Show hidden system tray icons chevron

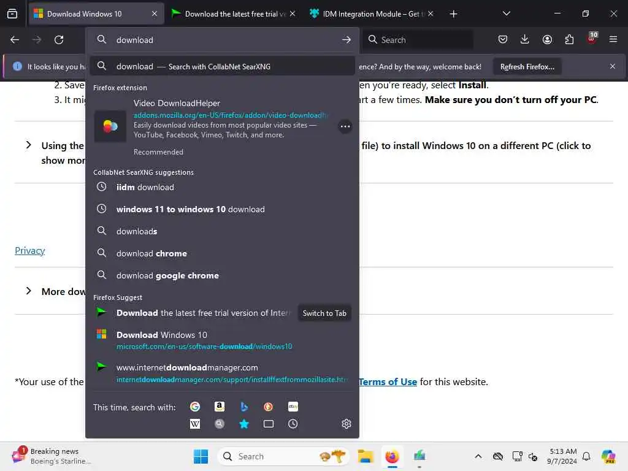tap(478, 456)
